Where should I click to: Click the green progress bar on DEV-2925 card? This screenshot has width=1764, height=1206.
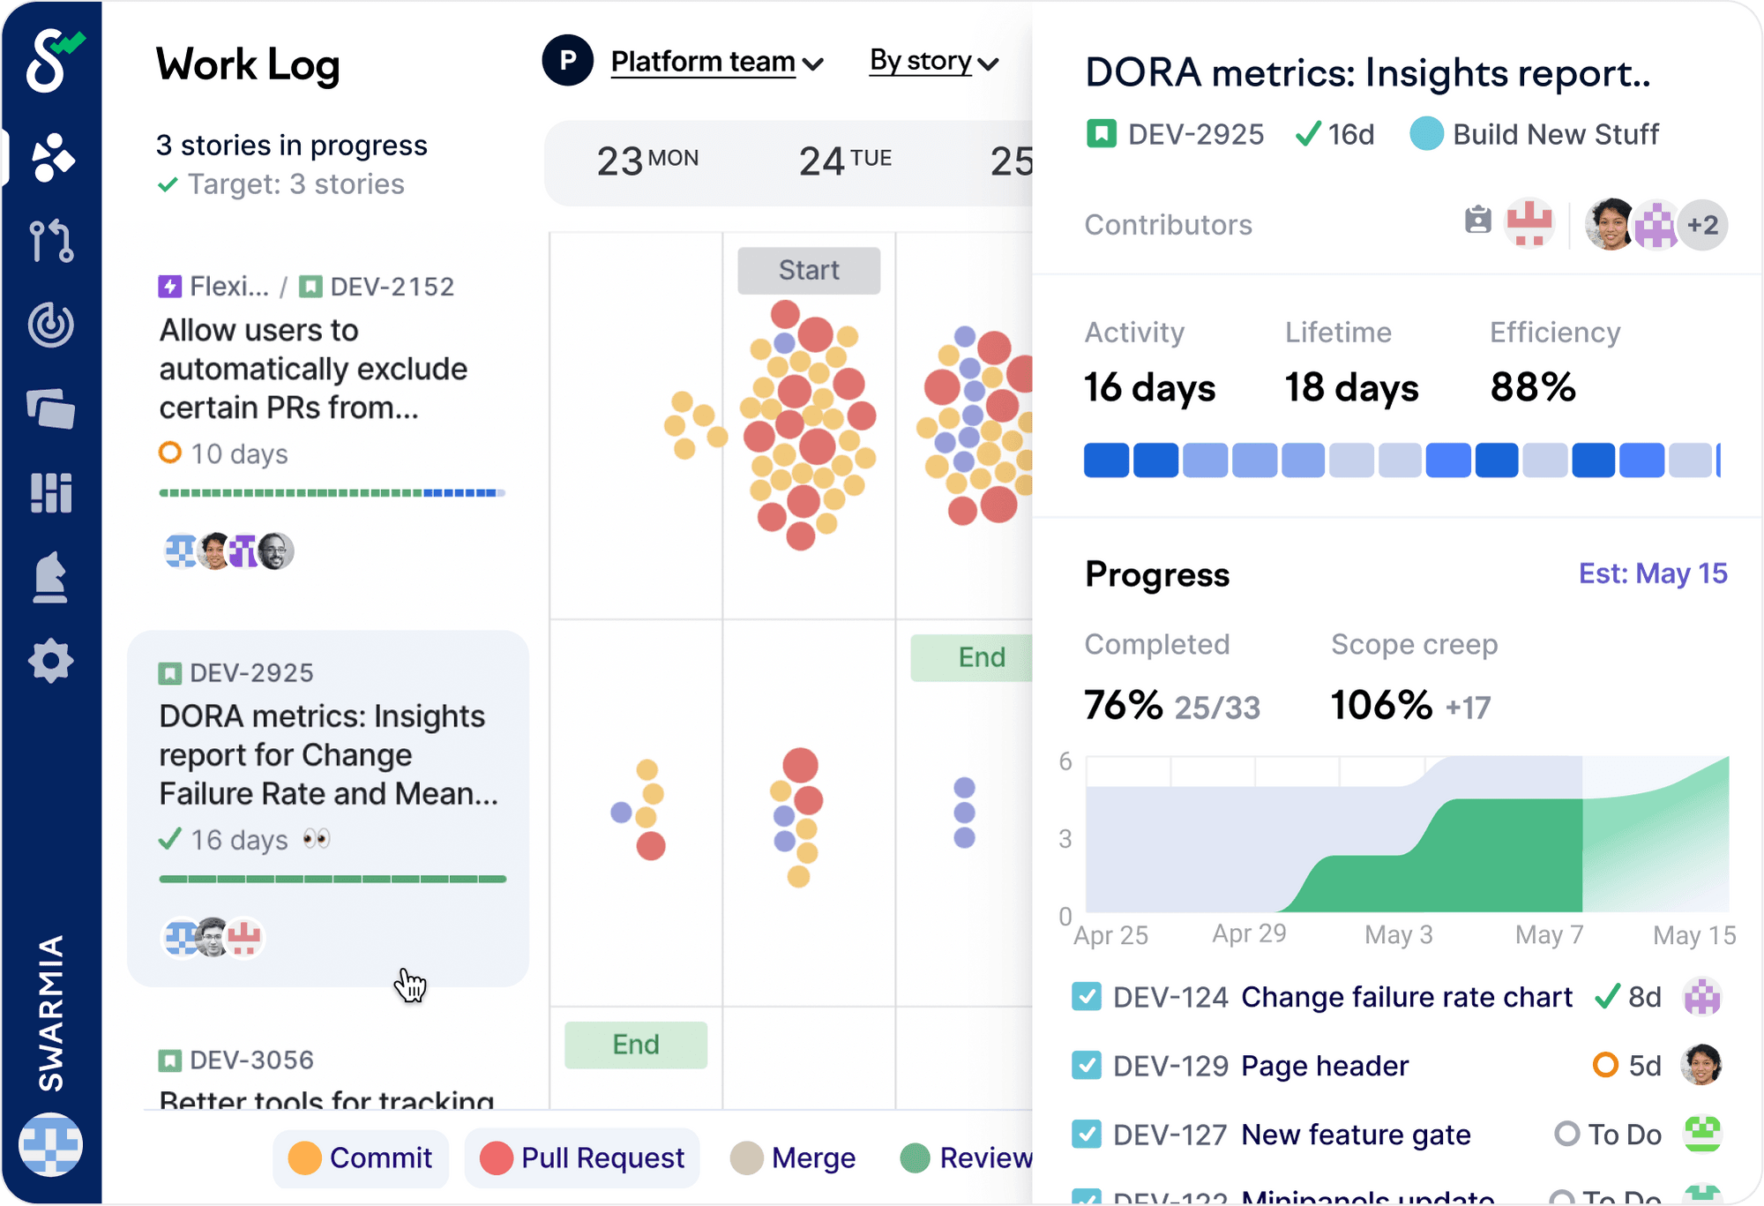click(x=333, y=879)
